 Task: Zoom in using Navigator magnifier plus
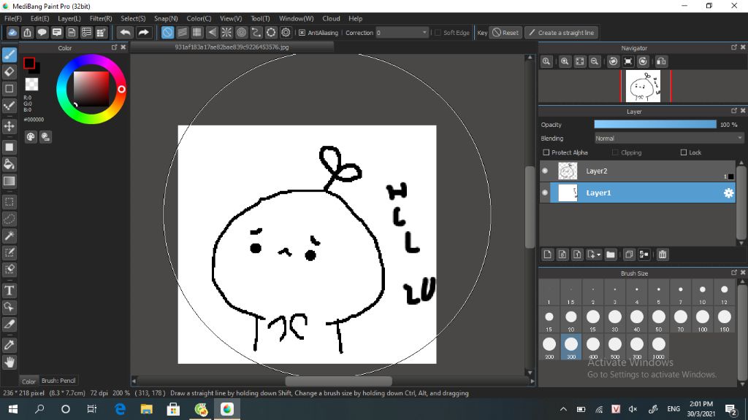[565, 61]
